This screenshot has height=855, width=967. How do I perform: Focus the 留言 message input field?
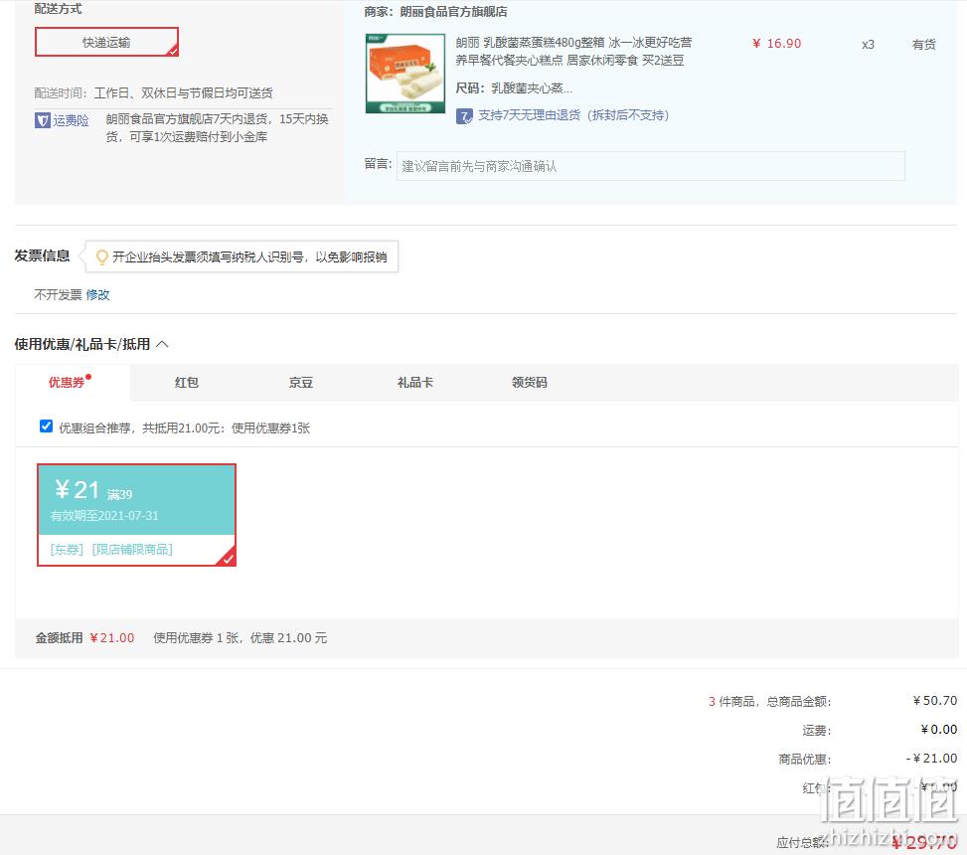coord(651,166)
